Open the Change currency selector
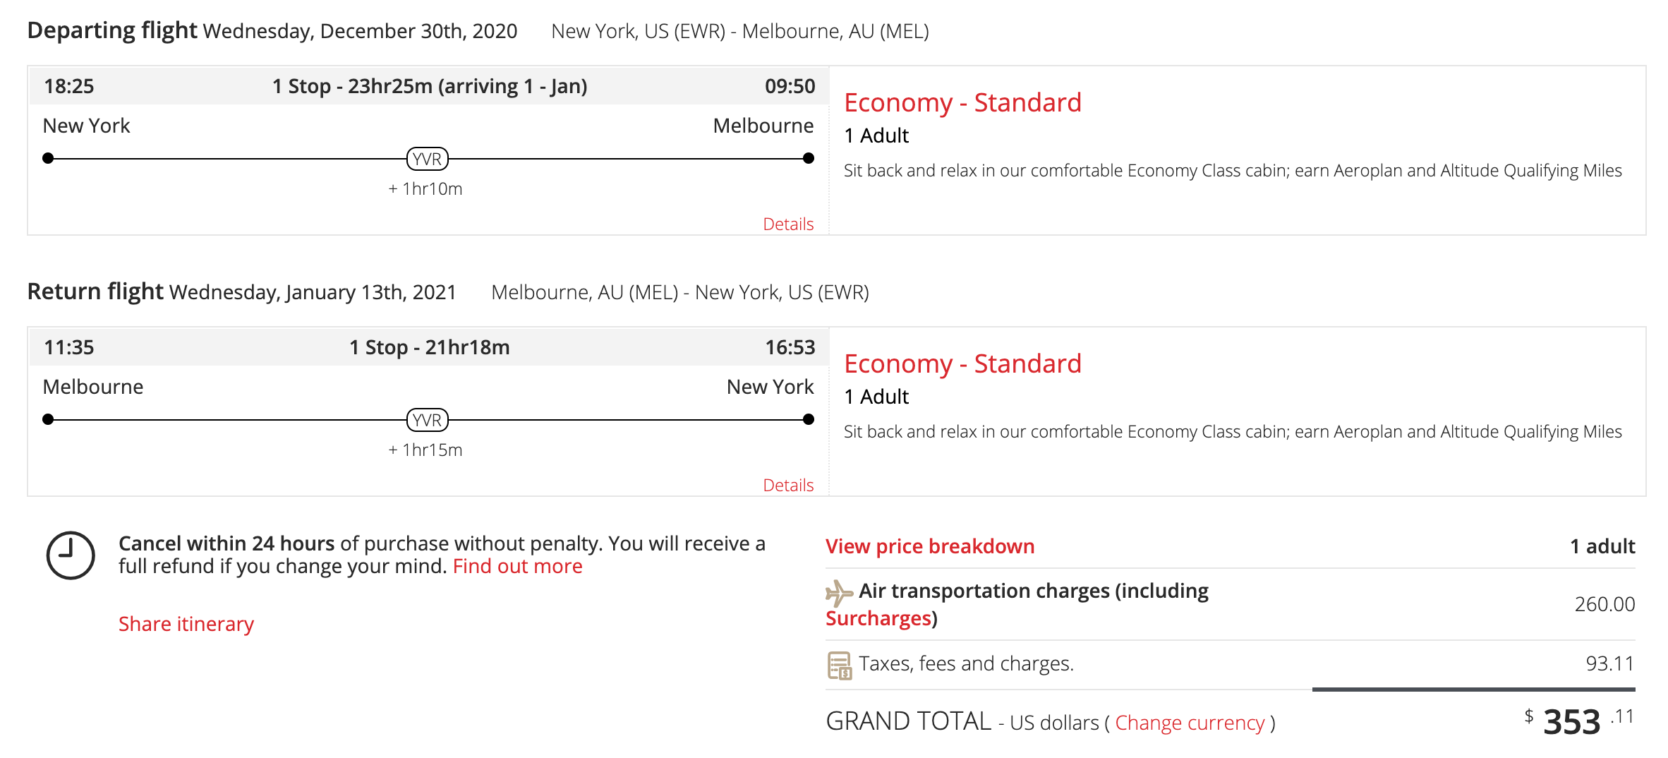The image size is (1668, 758). tap(1190, 723)
